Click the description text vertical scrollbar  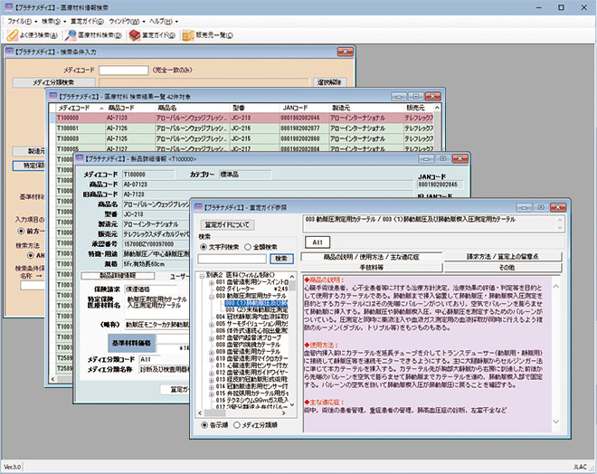(x=556, y=354)
